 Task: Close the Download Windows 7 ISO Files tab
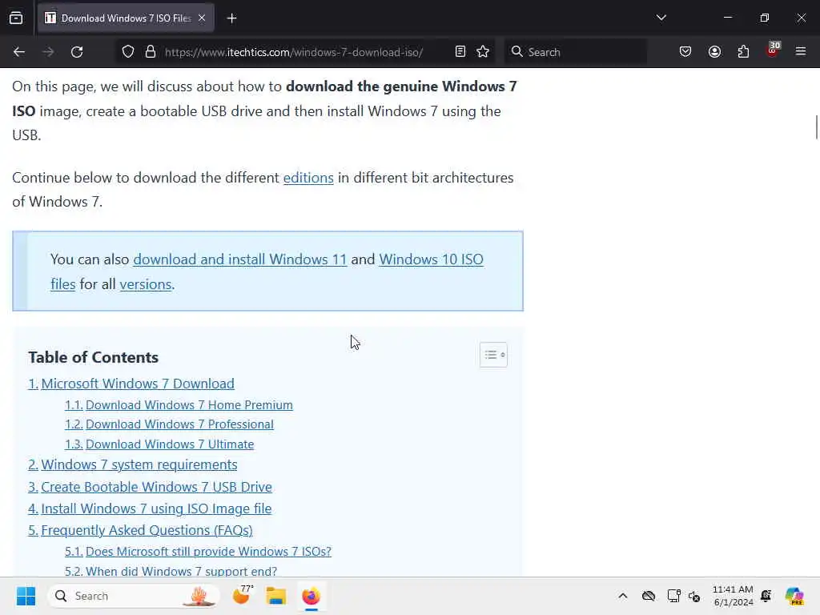tap(202, 18)
